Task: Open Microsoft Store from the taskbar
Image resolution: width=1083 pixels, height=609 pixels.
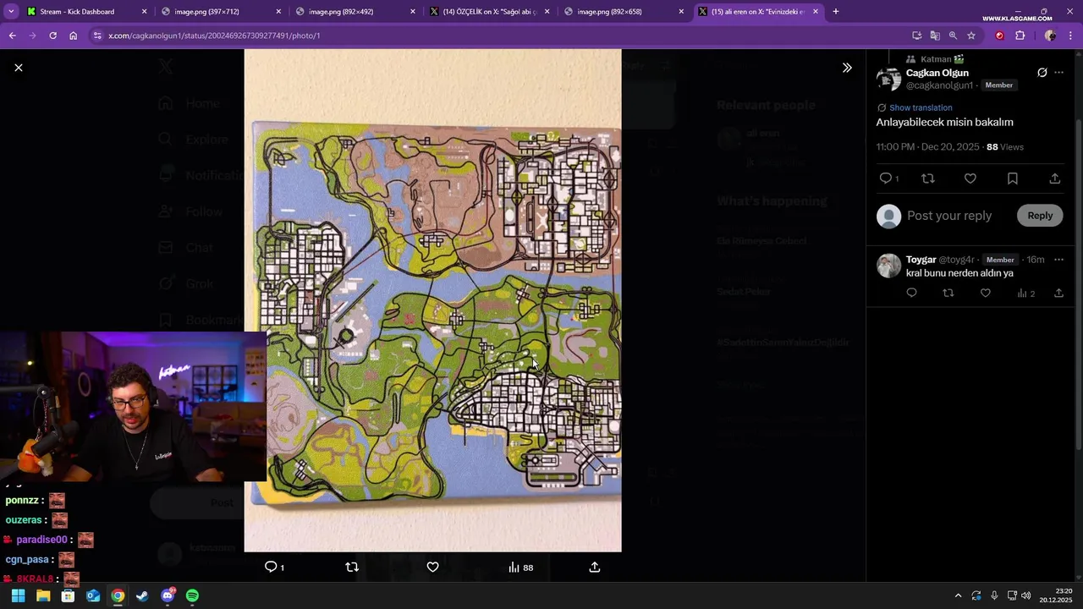Action: point(68,595)
